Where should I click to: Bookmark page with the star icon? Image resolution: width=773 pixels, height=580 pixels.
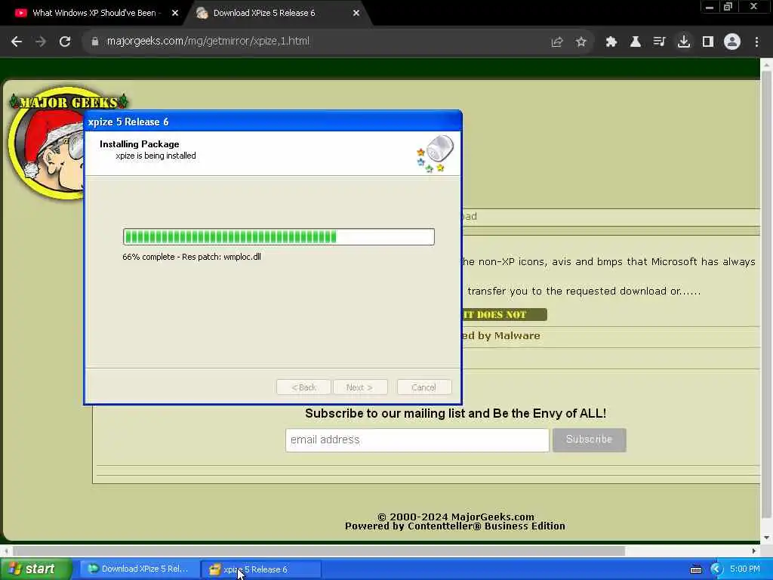point(581,42)
